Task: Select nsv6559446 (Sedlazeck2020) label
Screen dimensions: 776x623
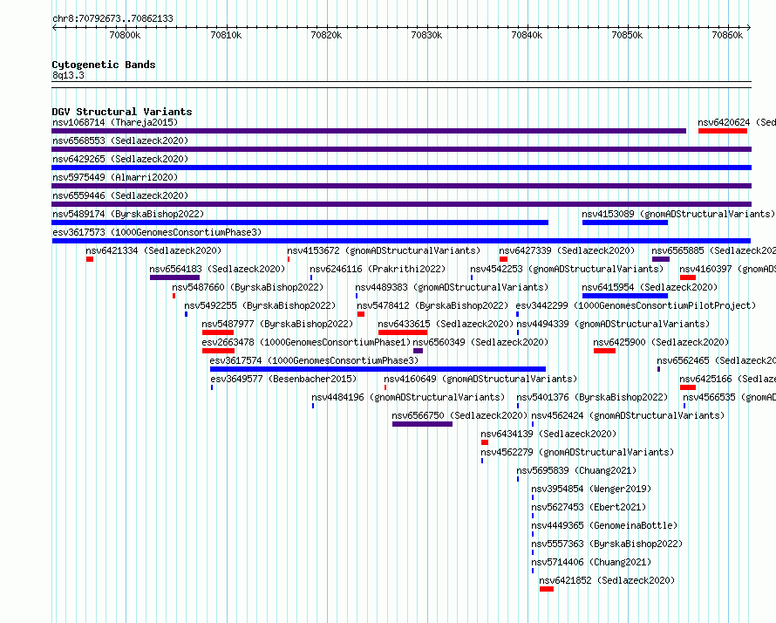Action: (x=120, y=195)
